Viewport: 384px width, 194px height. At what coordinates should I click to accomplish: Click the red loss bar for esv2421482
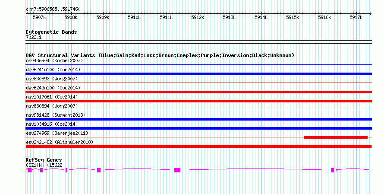tap(198, 146)
